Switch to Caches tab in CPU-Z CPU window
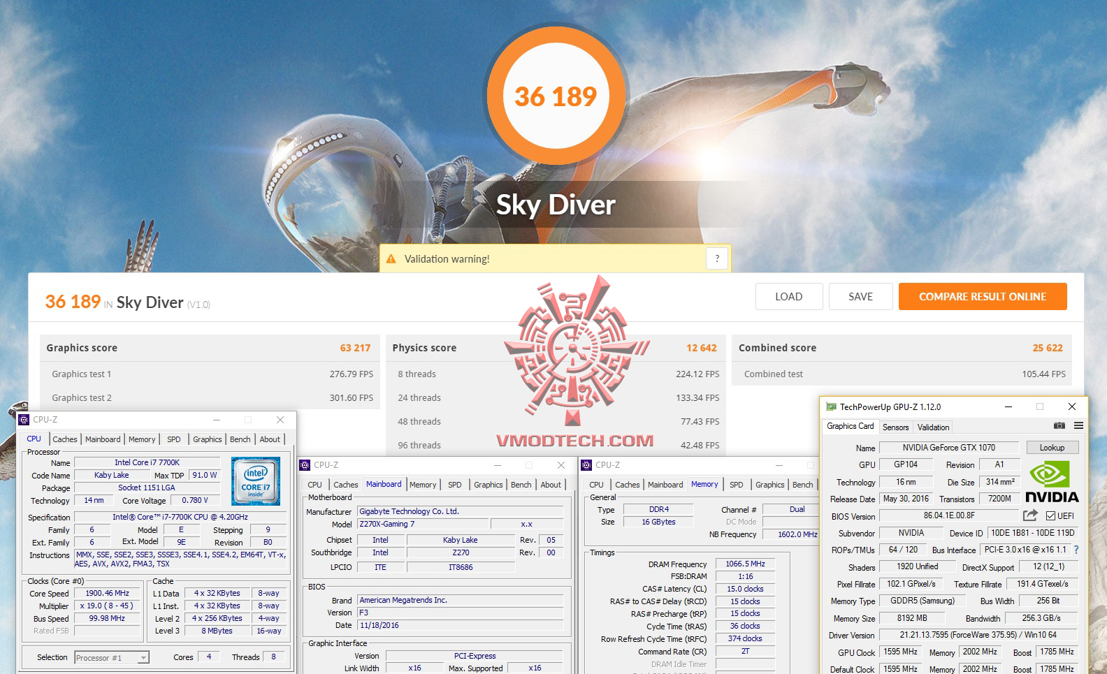 point(65,439)
